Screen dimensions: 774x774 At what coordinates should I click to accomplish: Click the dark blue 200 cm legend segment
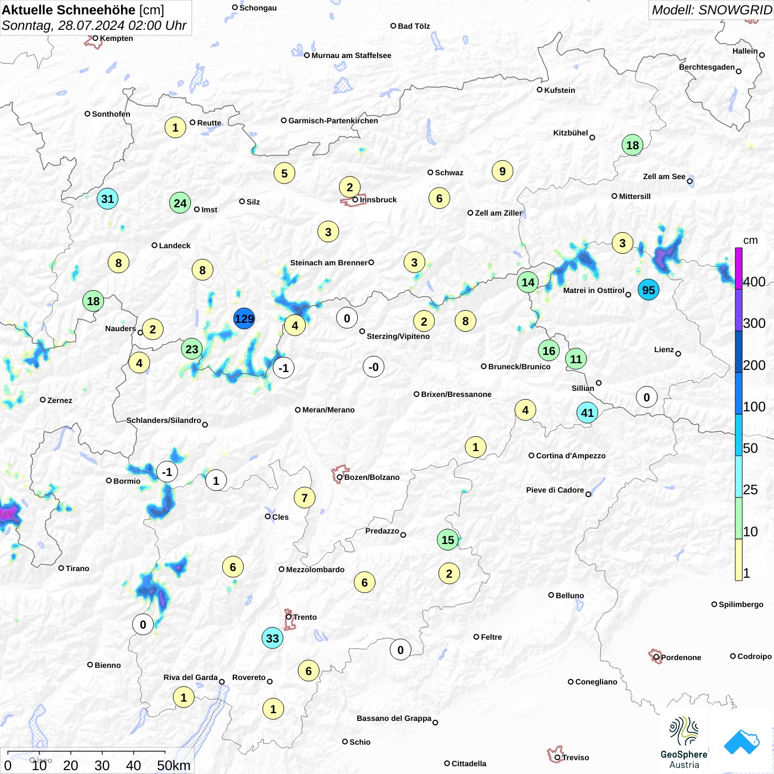point(739,352)
